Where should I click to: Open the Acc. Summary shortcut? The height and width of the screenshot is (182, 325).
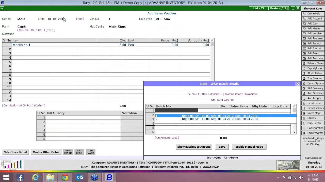pyautogui.click(x=313, y=93)
